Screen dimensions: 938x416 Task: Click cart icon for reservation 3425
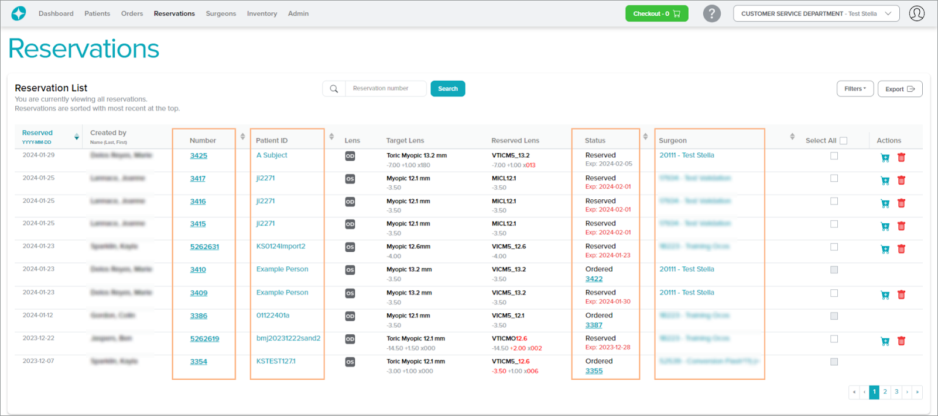[885, 158]
